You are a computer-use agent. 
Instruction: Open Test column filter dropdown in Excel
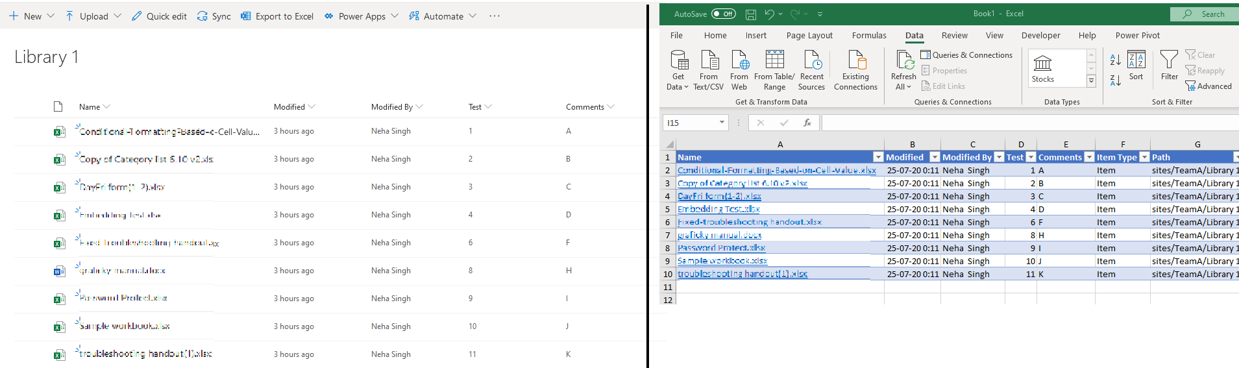pos(1031,157)
